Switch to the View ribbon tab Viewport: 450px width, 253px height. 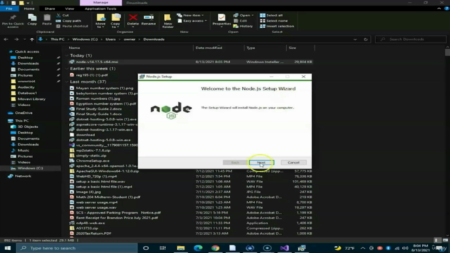[x=70, y=8]
